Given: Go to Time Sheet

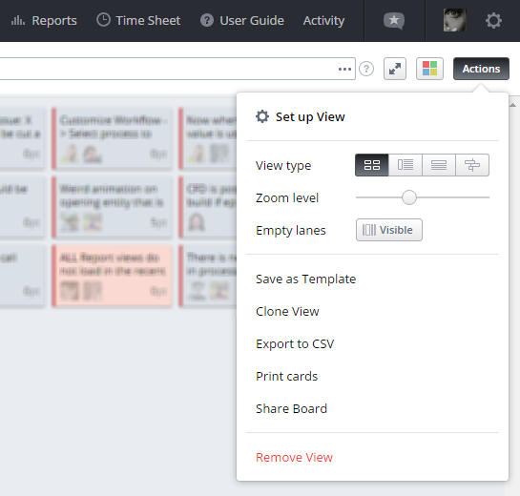Looking at the screenshot, I should point(138,21).
